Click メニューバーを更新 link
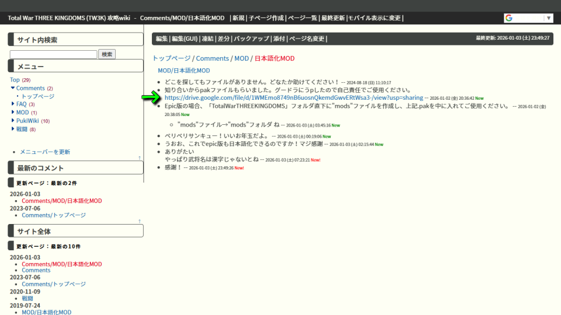 [45, 152]
